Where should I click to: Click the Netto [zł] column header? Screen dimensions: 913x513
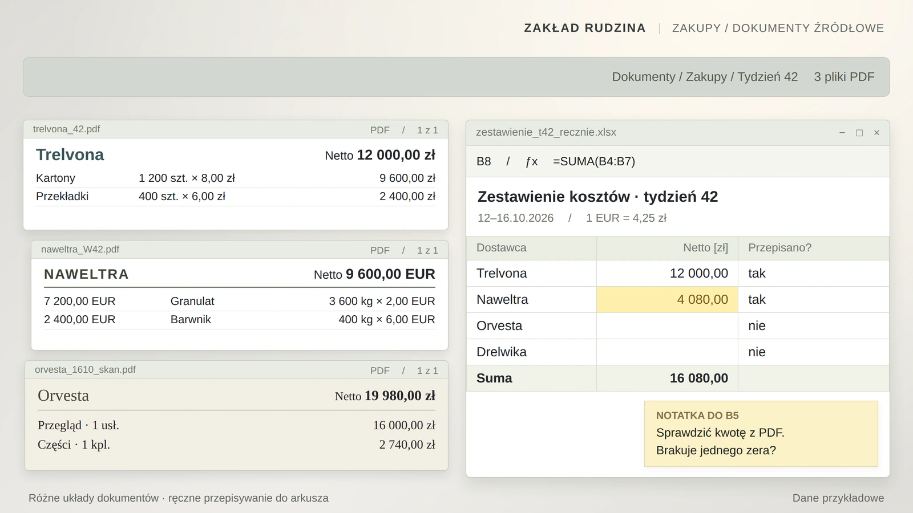667,248
